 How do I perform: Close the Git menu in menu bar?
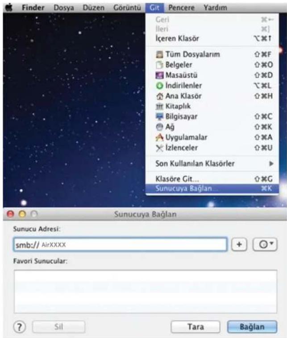click(x=155, y=8)
